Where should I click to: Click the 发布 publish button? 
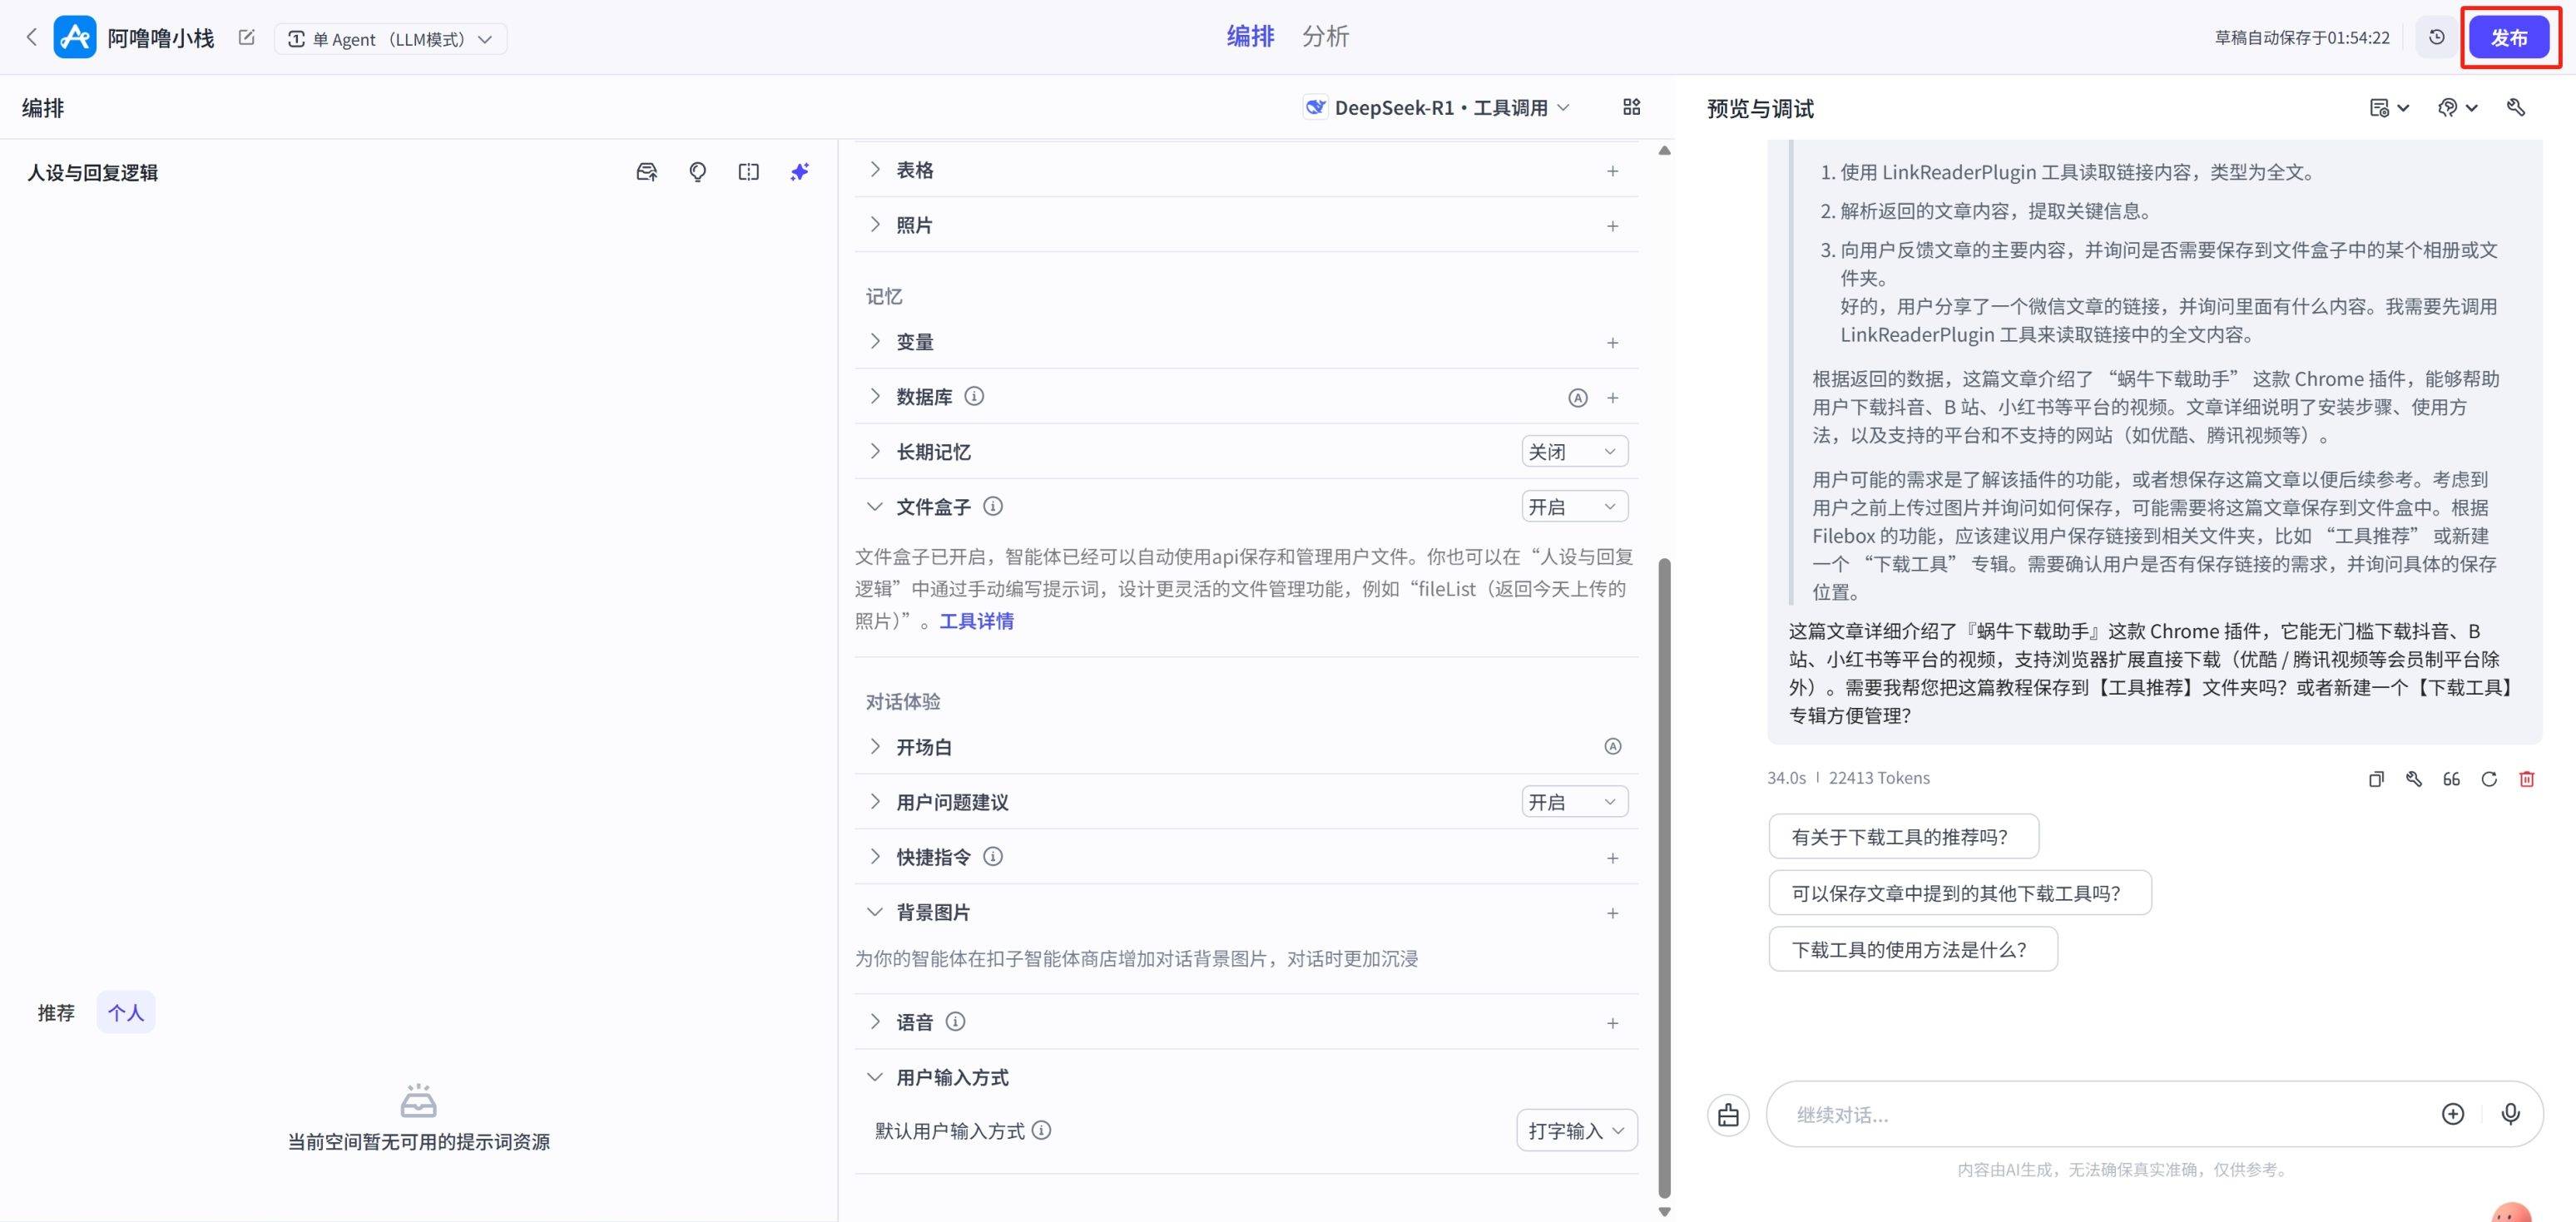tap(2509, 38)
